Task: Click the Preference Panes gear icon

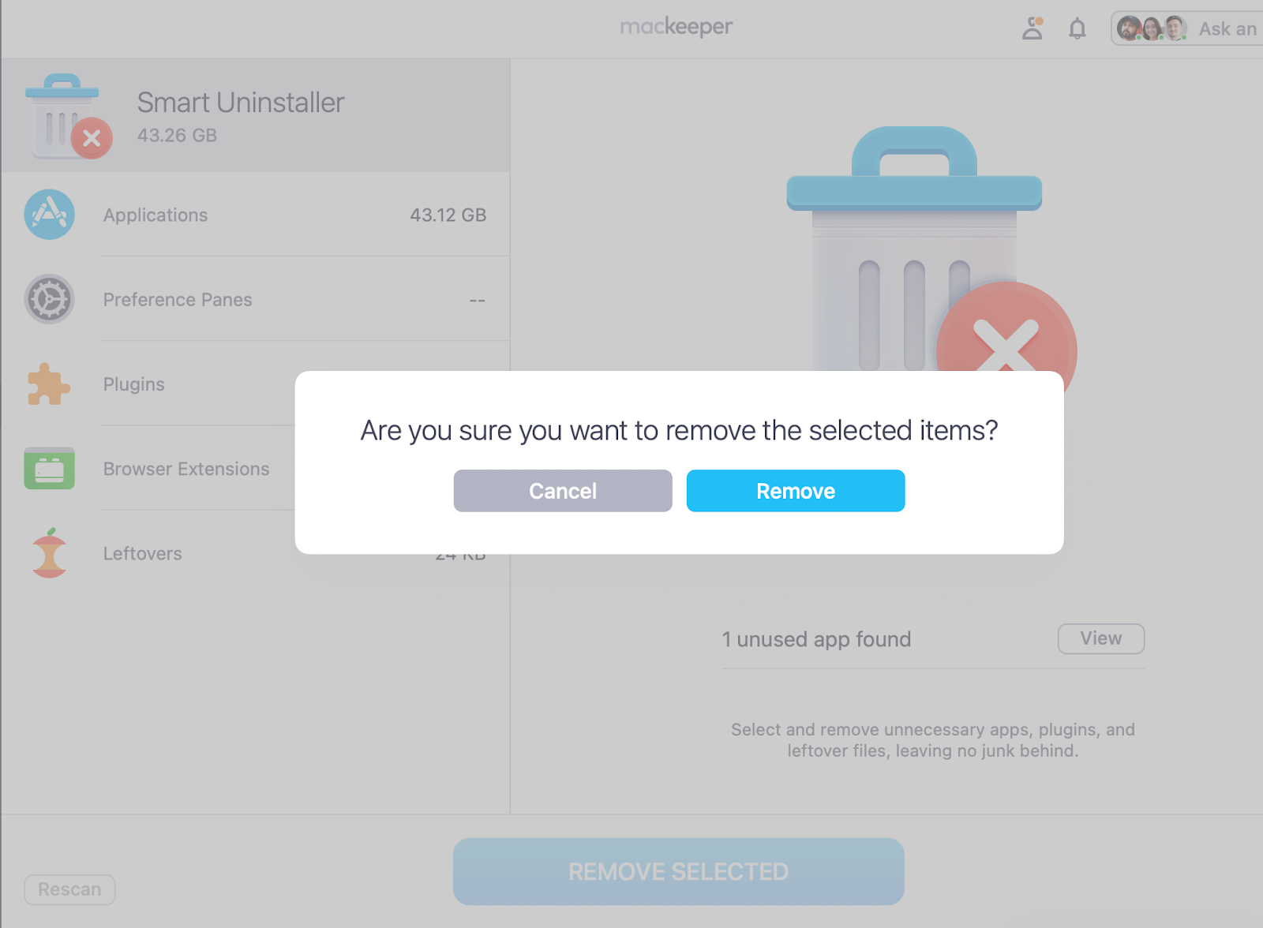Action: coord(49,300)
